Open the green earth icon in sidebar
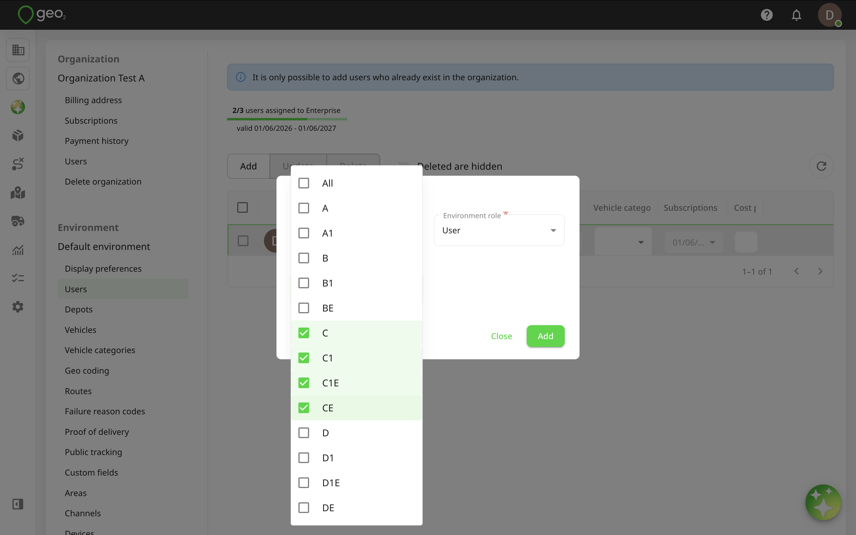Screen dimensions: 856x535 [x=18, y=107]
